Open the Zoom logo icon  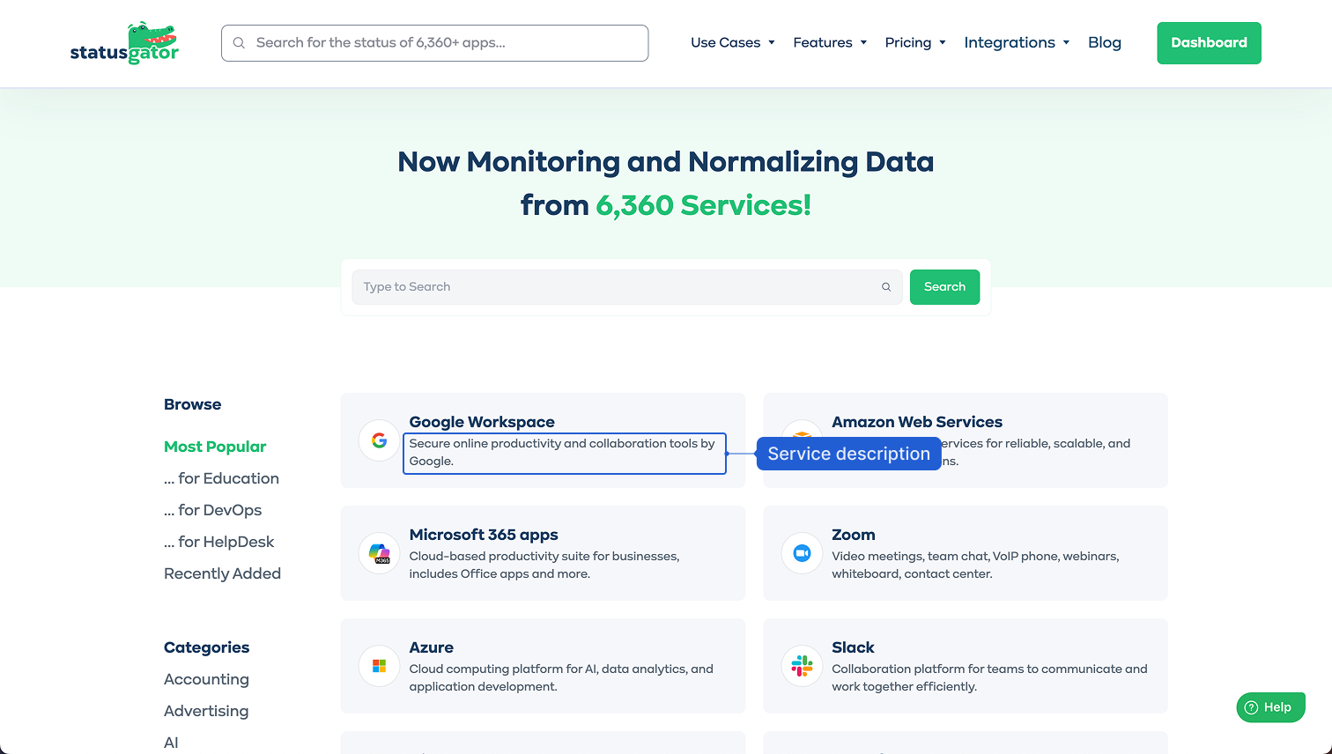point(802,553)
